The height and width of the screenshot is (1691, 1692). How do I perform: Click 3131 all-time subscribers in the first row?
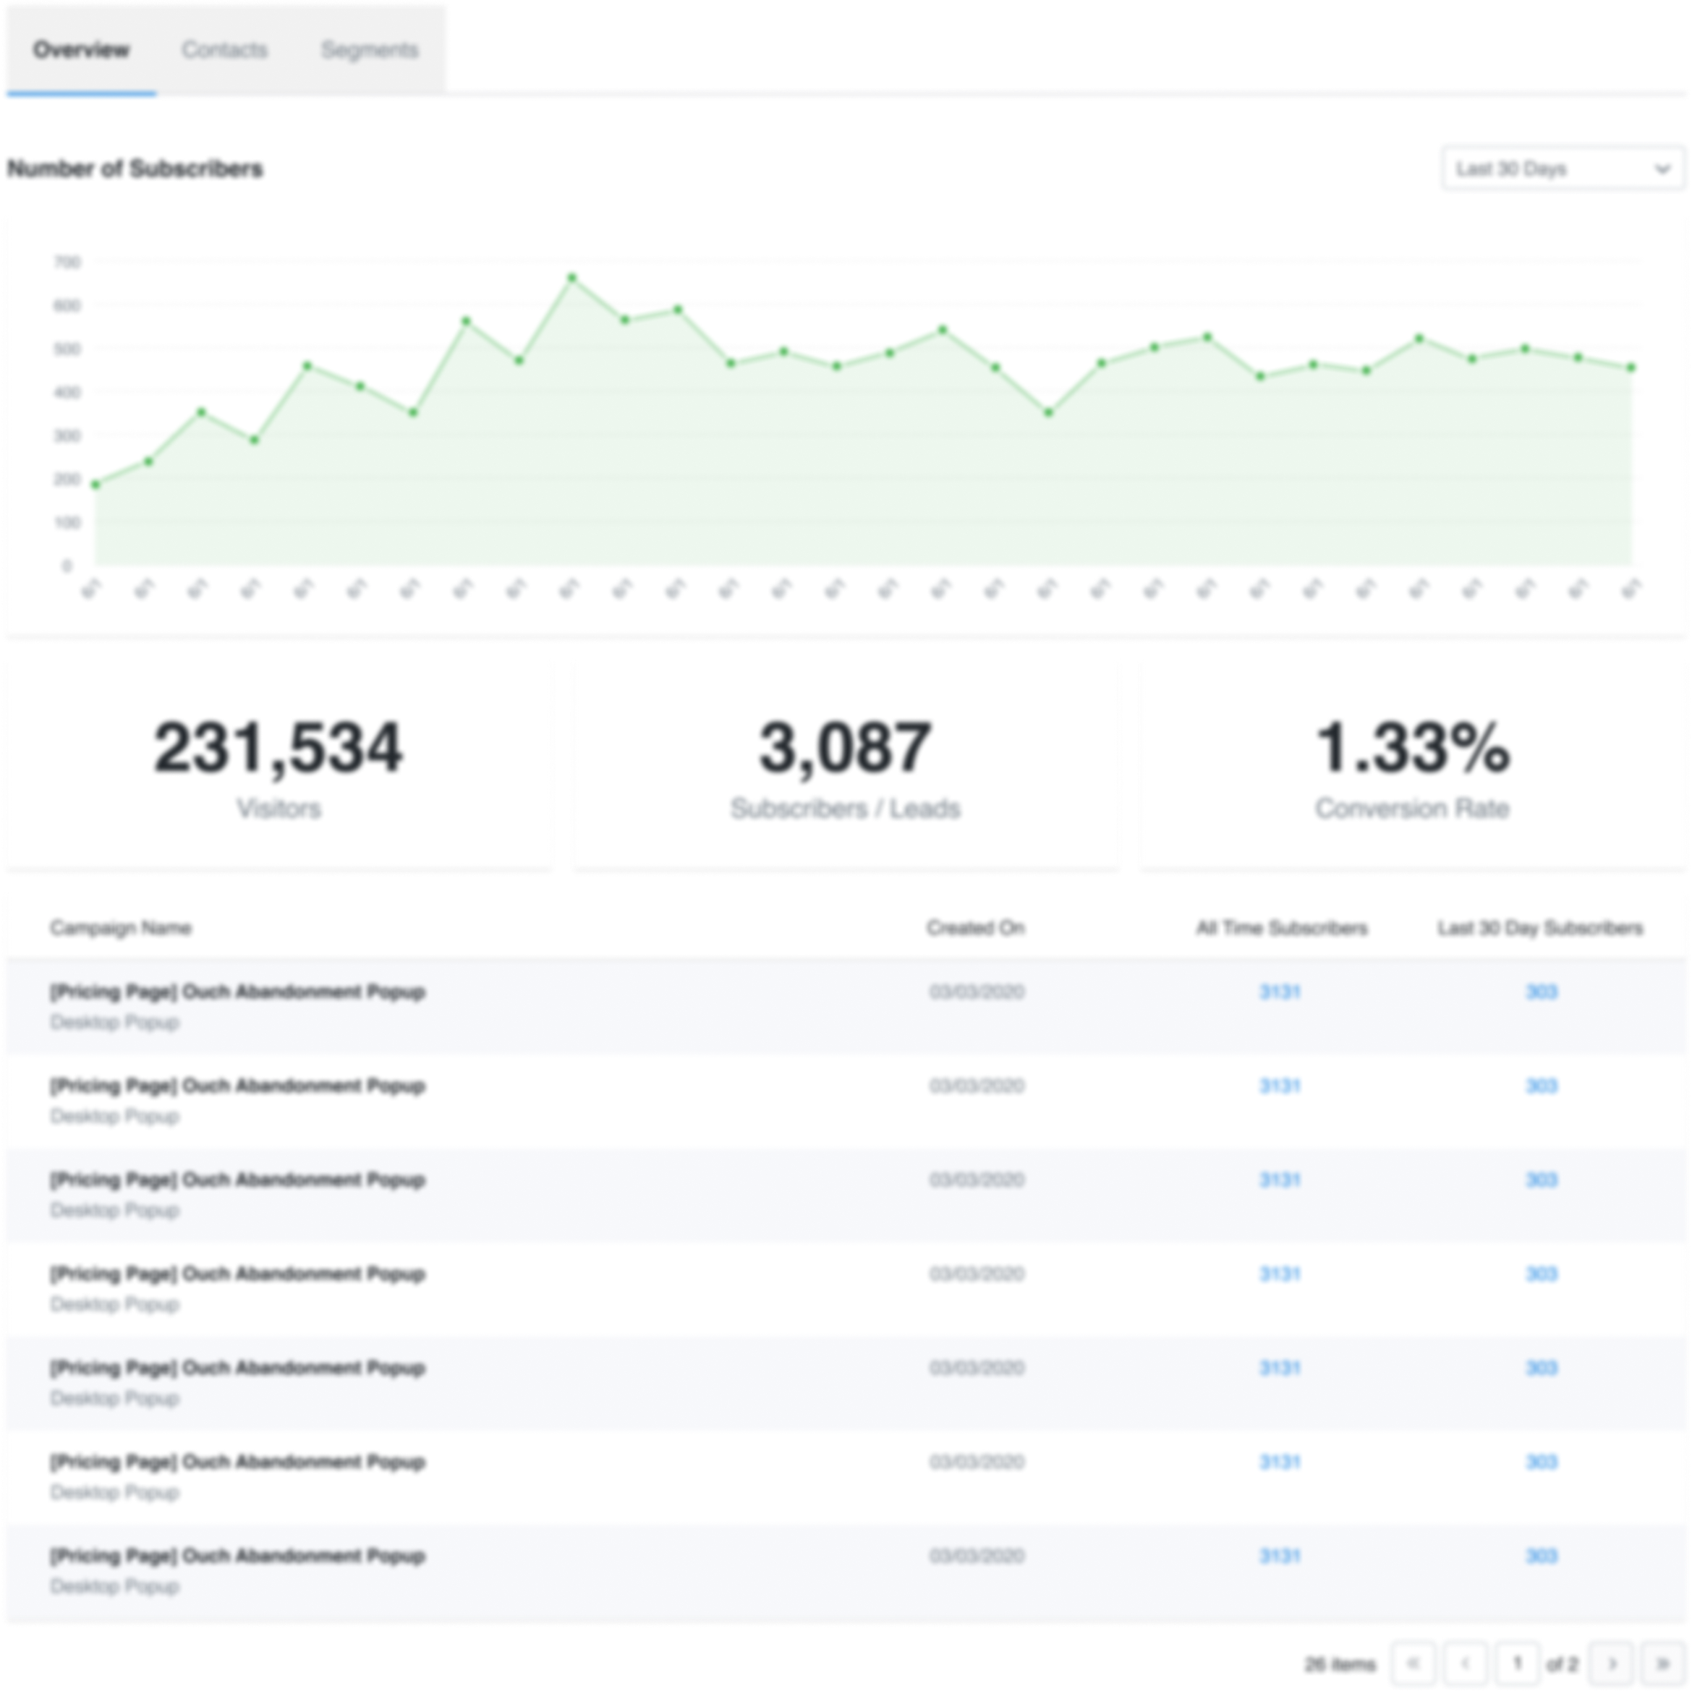pos(1280,992)
